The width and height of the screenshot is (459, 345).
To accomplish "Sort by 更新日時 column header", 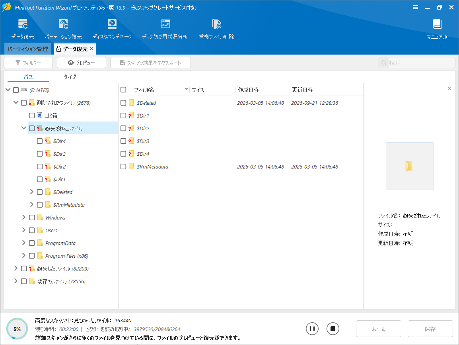I will click(x=302, y=90).
